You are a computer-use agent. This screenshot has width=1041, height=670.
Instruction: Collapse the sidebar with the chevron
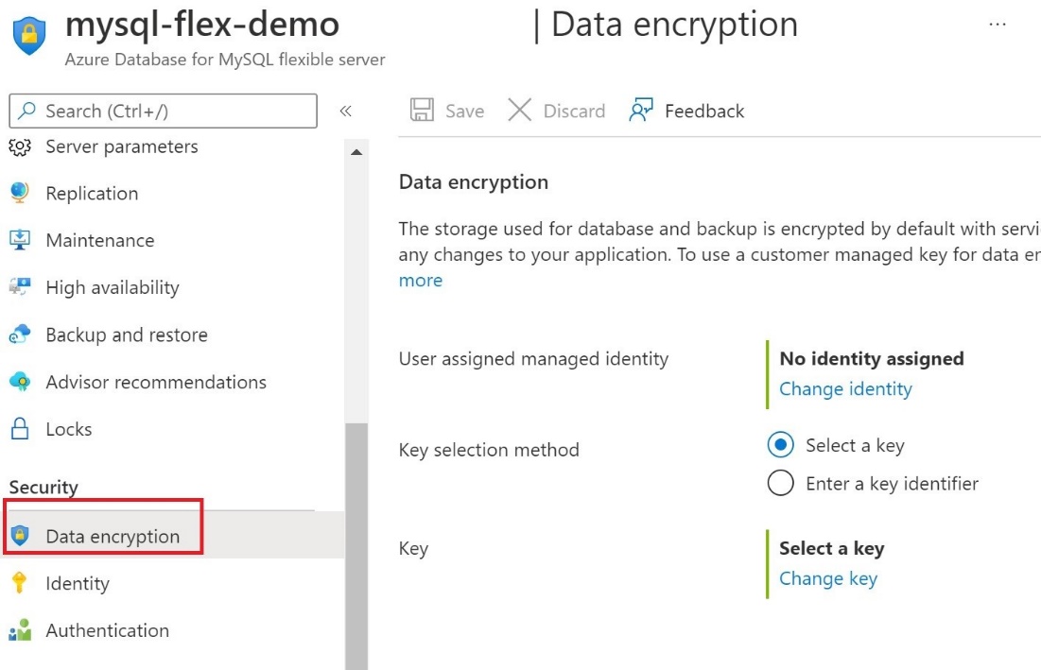[347, 111]
